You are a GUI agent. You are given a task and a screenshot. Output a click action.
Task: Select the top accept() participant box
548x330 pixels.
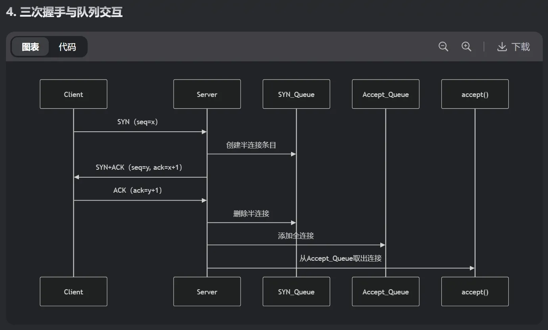[x=475, y=94]
